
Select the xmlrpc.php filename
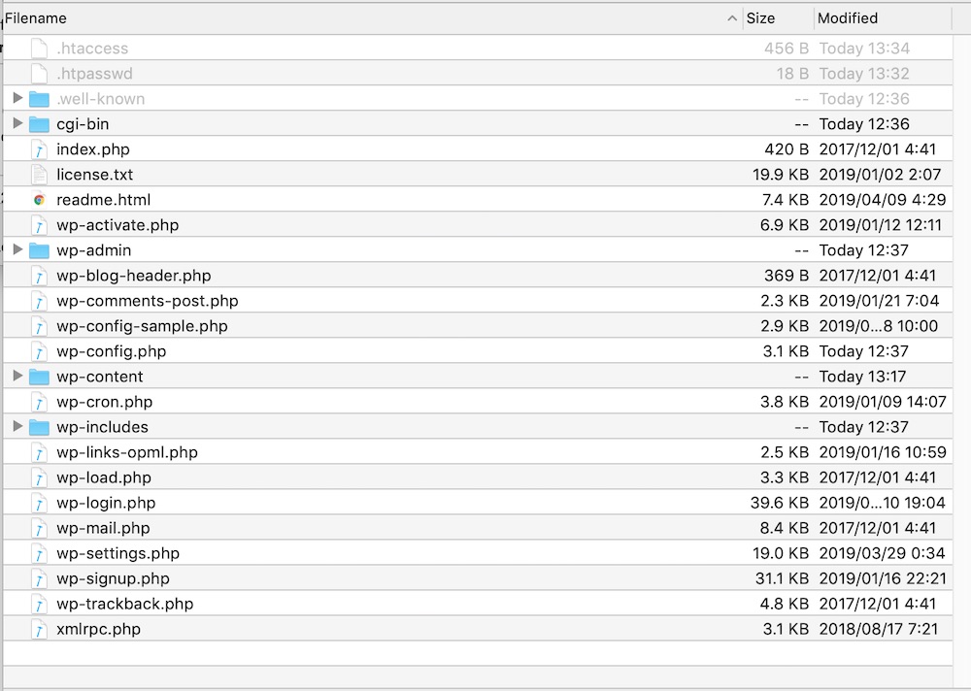(x=98, y=630)
